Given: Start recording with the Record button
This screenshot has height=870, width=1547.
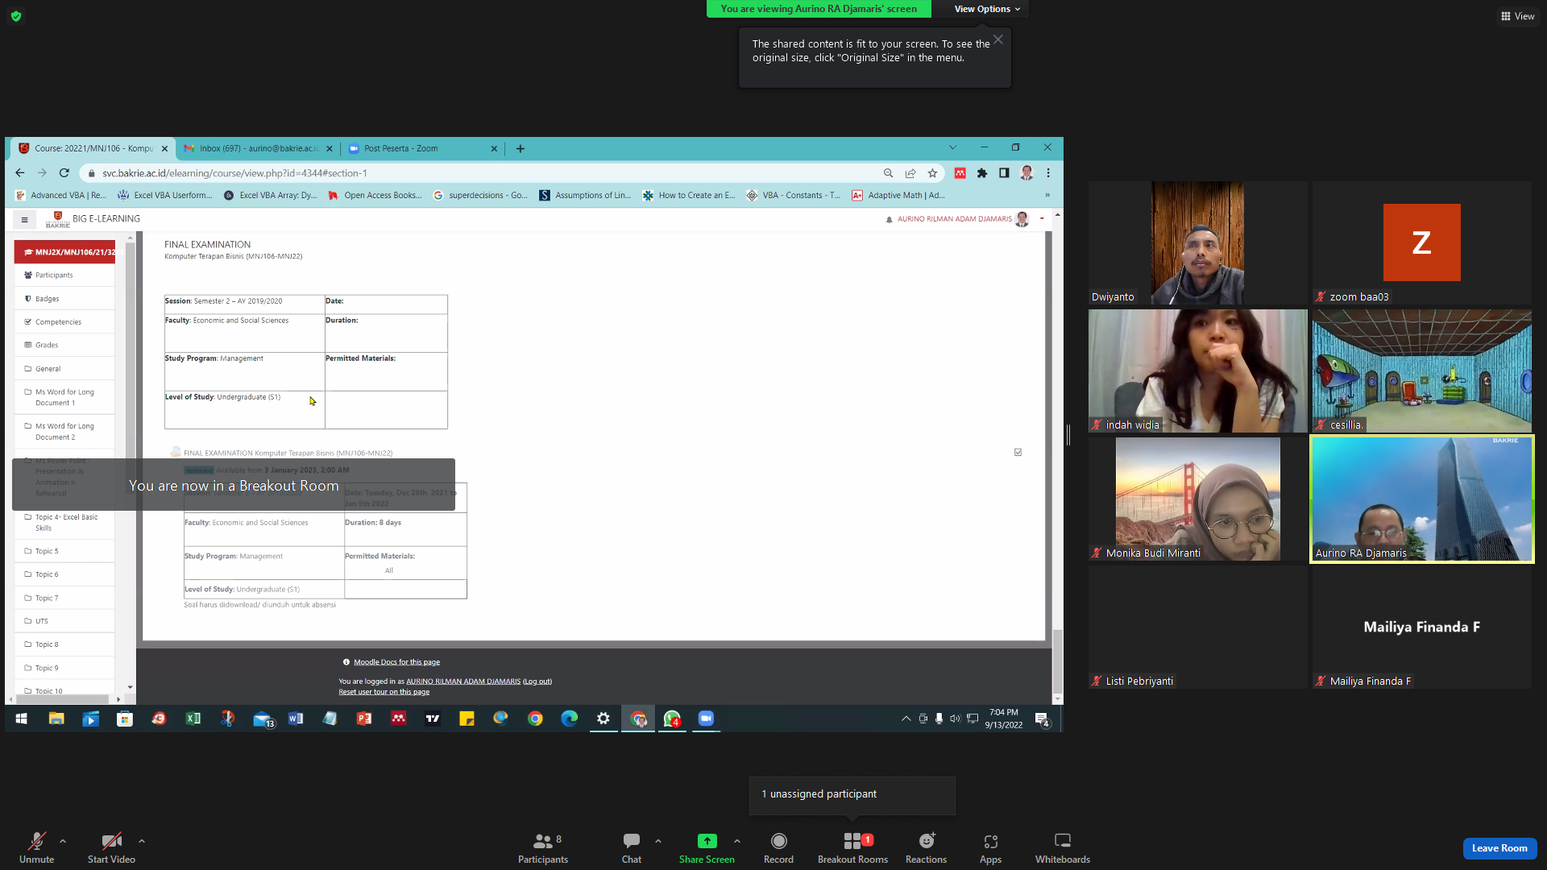Looking at the screenshot, I should [x=778, y=848].
